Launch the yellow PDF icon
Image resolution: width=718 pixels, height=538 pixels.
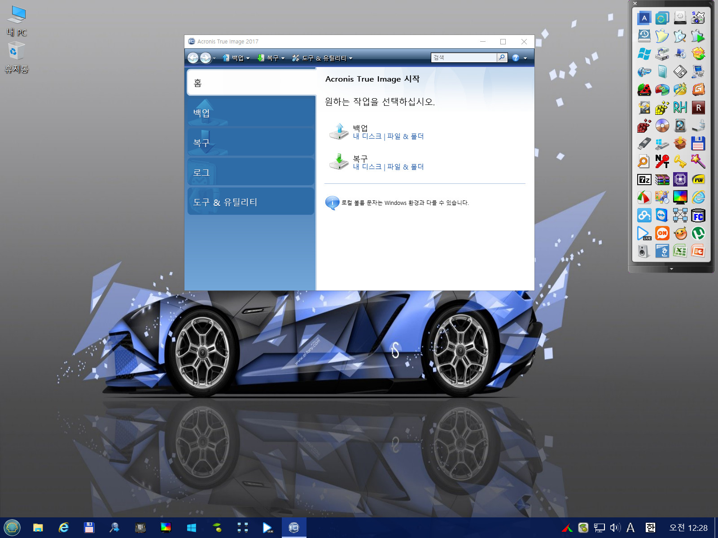tap(698, 179)
